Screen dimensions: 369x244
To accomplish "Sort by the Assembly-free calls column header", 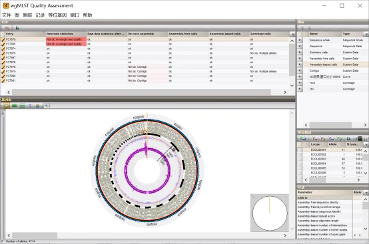I will (188, 34).
